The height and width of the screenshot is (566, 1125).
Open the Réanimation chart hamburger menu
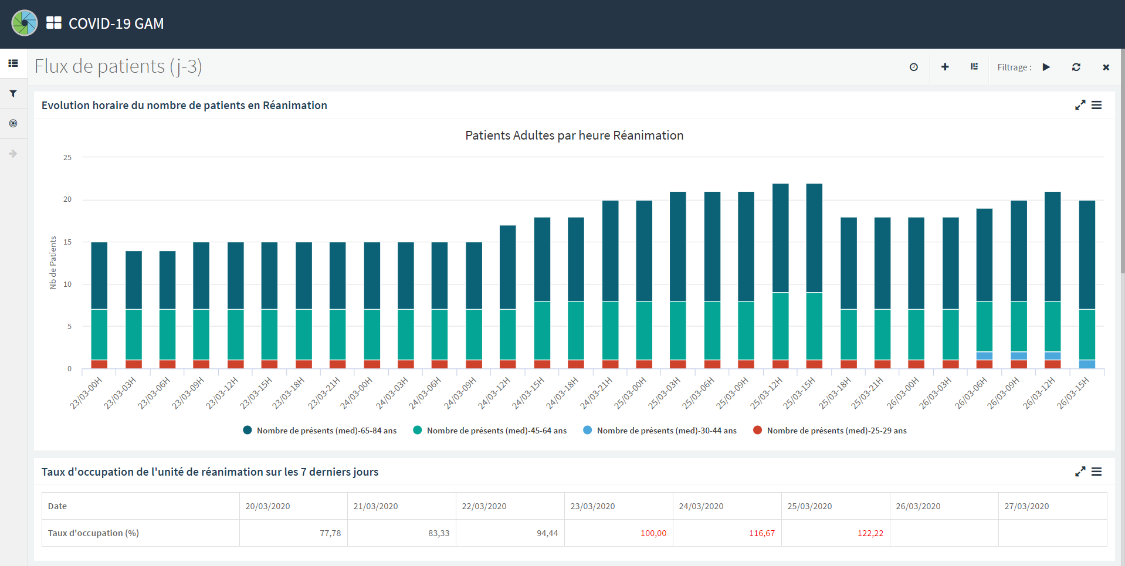pos(1096,105)
